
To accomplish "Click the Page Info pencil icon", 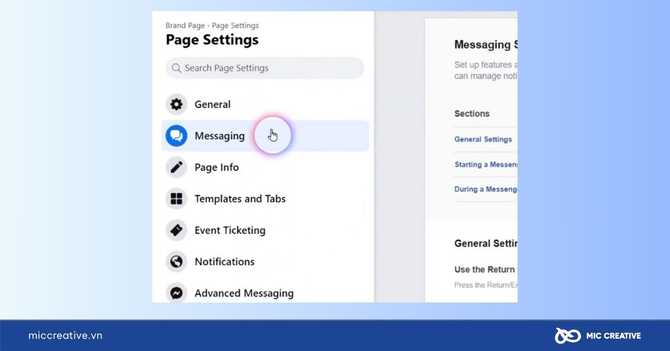I will (x=176, y=167).
